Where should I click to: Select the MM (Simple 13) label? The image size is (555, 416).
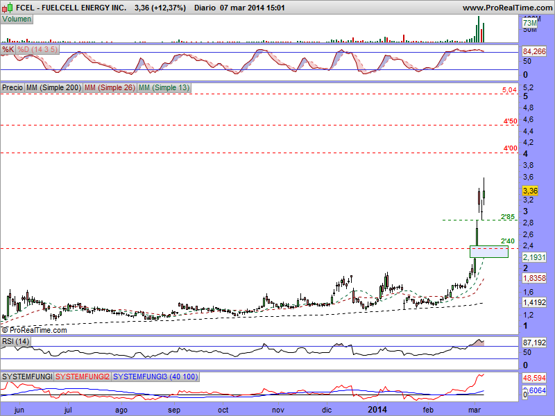164,88
